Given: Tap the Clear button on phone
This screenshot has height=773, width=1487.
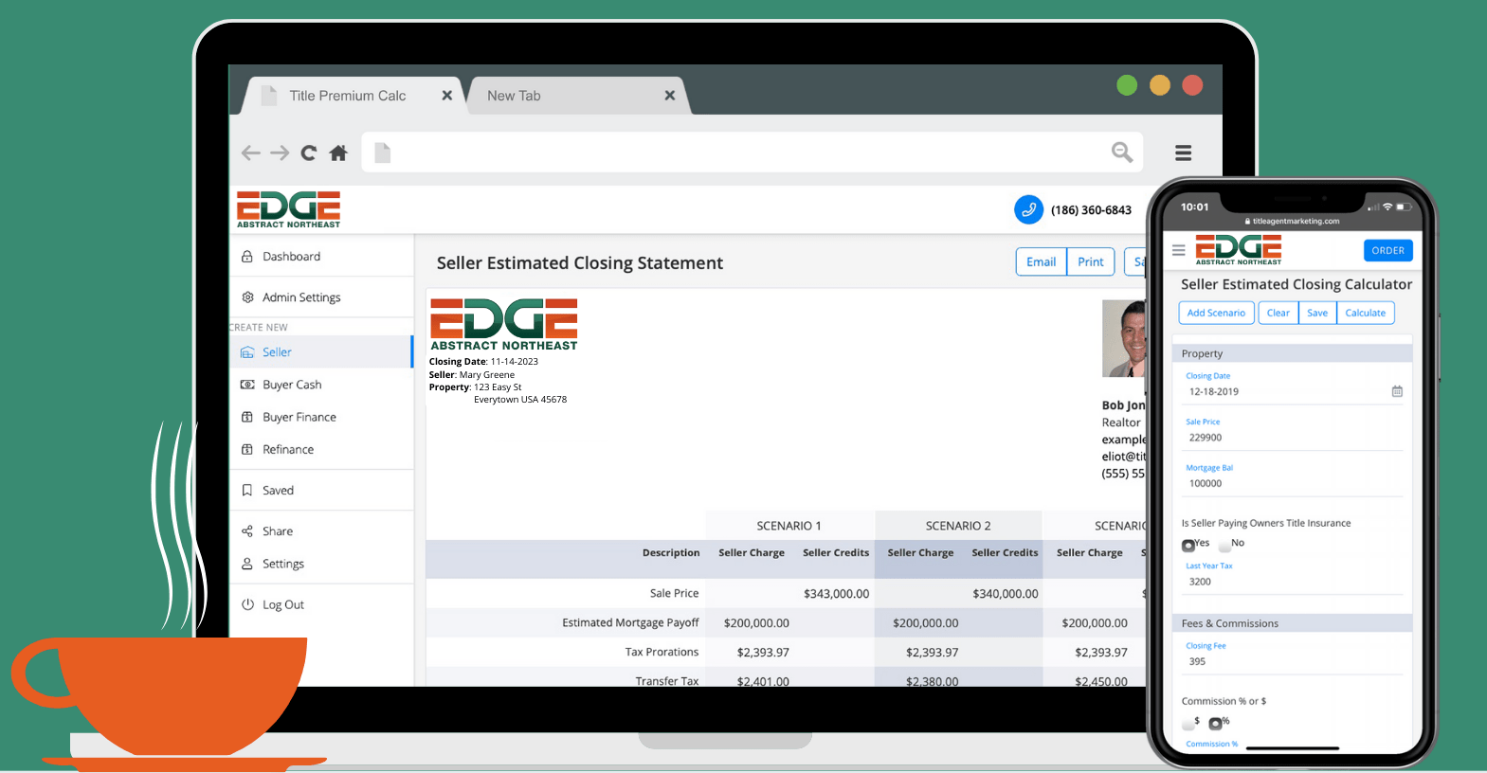Looking at the screenshot, I should click(x=1278, y=313).
